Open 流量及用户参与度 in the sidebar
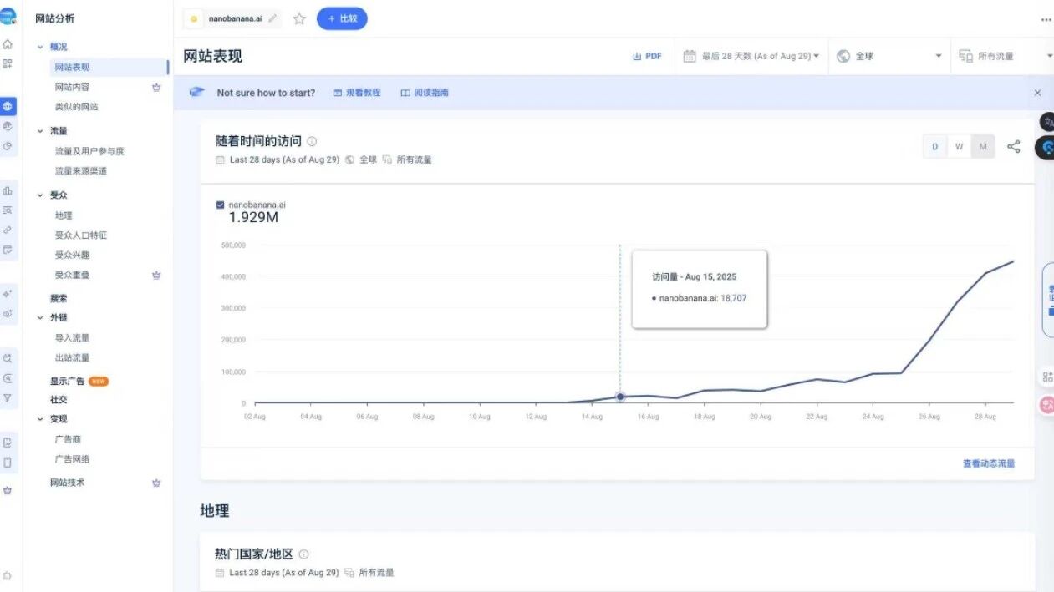This screenshot has width=1054, height=592. coord(89,151)
